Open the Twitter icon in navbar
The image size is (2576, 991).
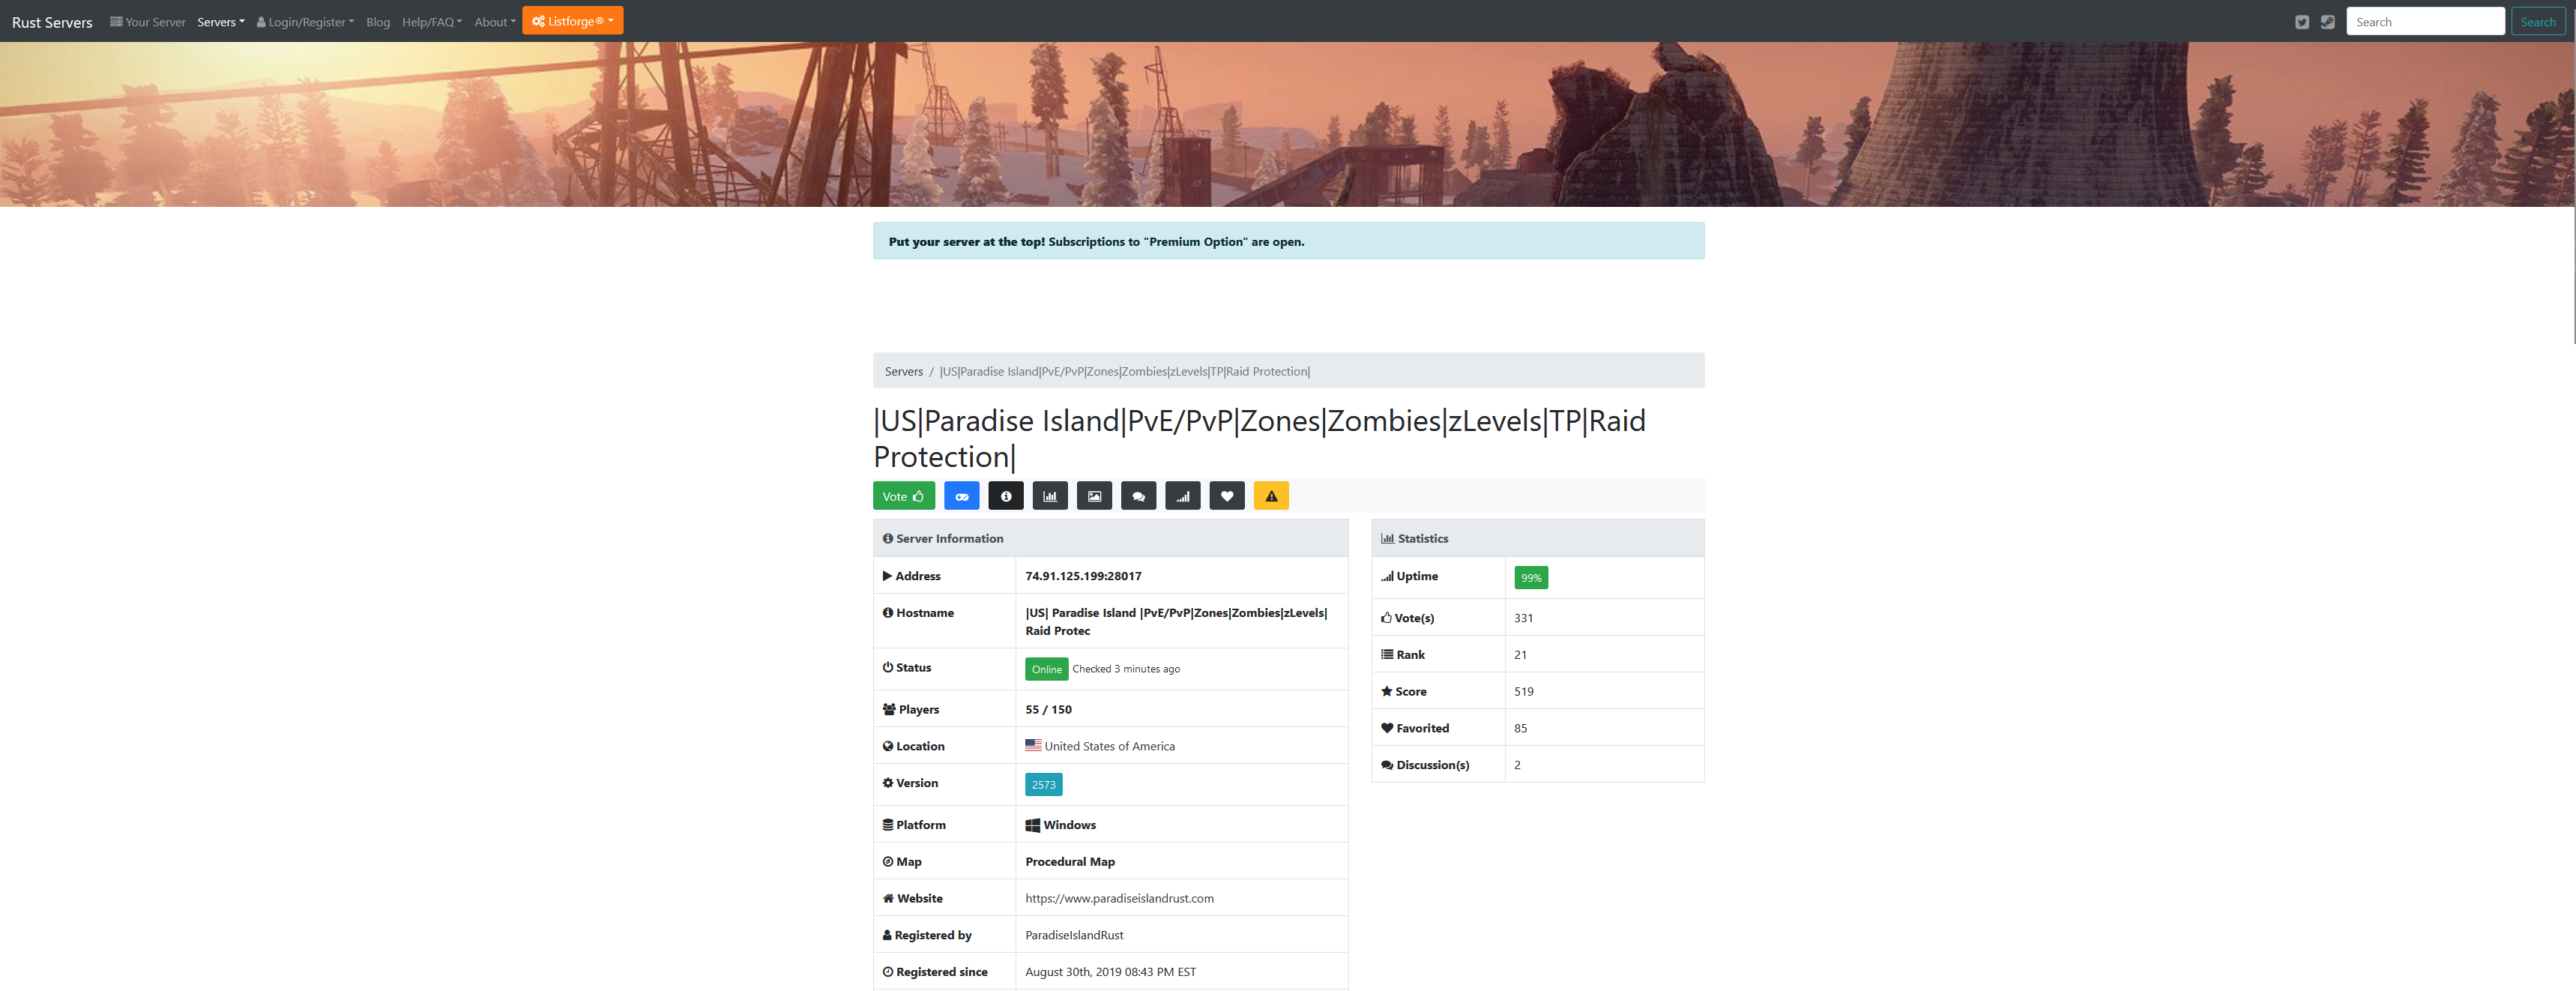(2302, 22)
